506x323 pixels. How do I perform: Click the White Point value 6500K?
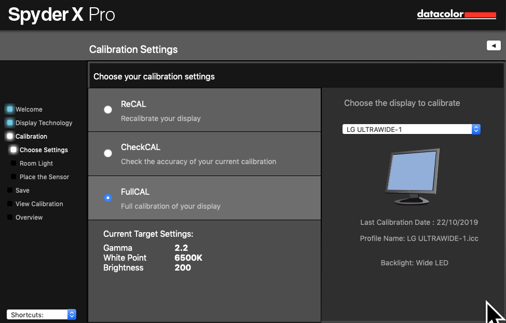188,258
